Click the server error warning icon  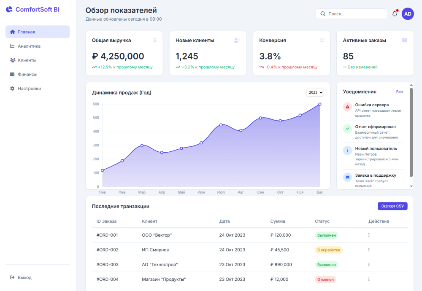tap(347, 107)
